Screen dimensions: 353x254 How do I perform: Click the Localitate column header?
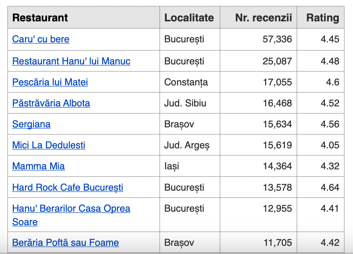(189, 18)
